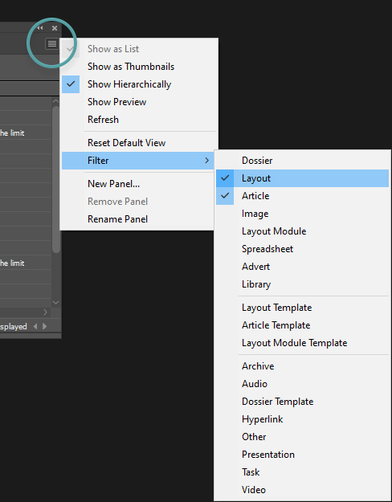Enable the Hyperlink filter

coord(302,419)
